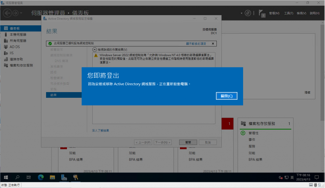This screenshot has height=188, width=325.
Task: Open the keys tool icon on taskbar
Action: pos(76,177)
